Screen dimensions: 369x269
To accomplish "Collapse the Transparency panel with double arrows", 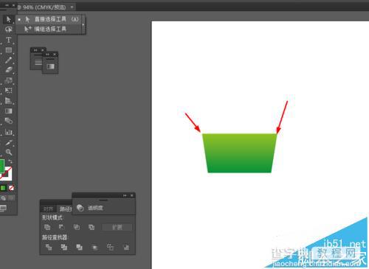I will (125, 195).
